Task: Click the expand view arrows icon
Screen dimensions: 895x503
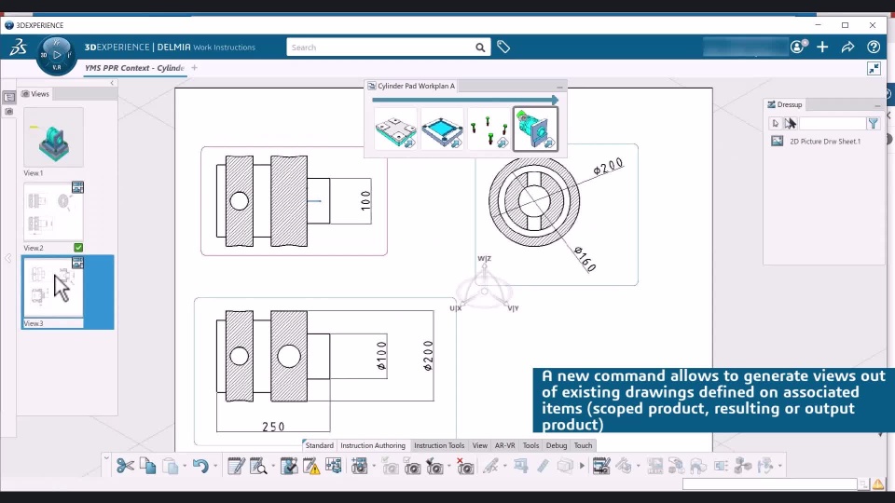Action: tap(874, 68)
